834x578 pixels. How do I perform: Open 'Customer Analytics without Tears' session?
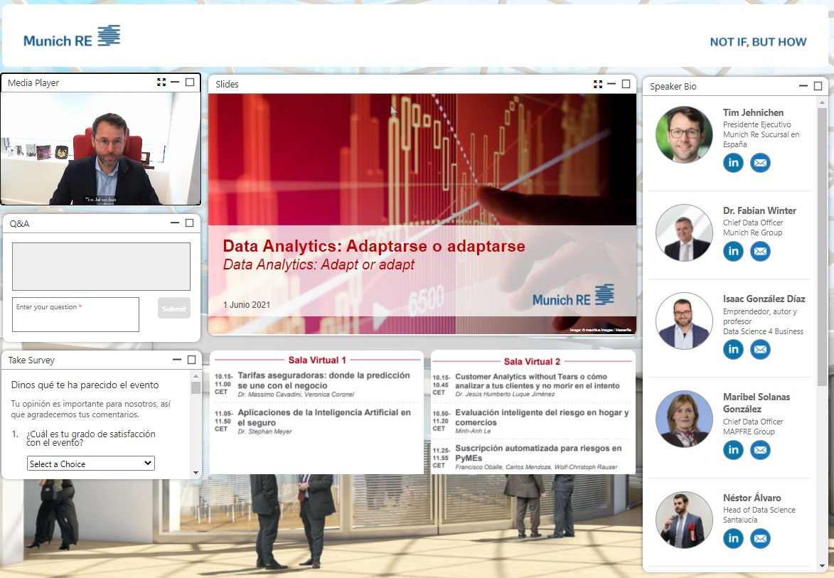click(530, 381)
